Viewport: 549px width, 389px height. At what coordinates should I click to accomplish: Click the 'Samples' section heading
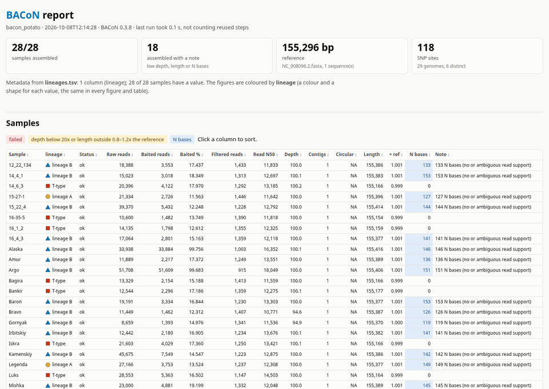point(23,123)
